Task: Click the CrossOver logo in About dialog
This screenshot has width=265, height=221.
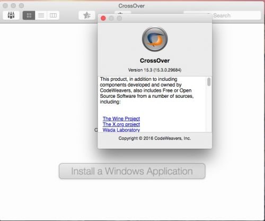Action: [155, 39]
